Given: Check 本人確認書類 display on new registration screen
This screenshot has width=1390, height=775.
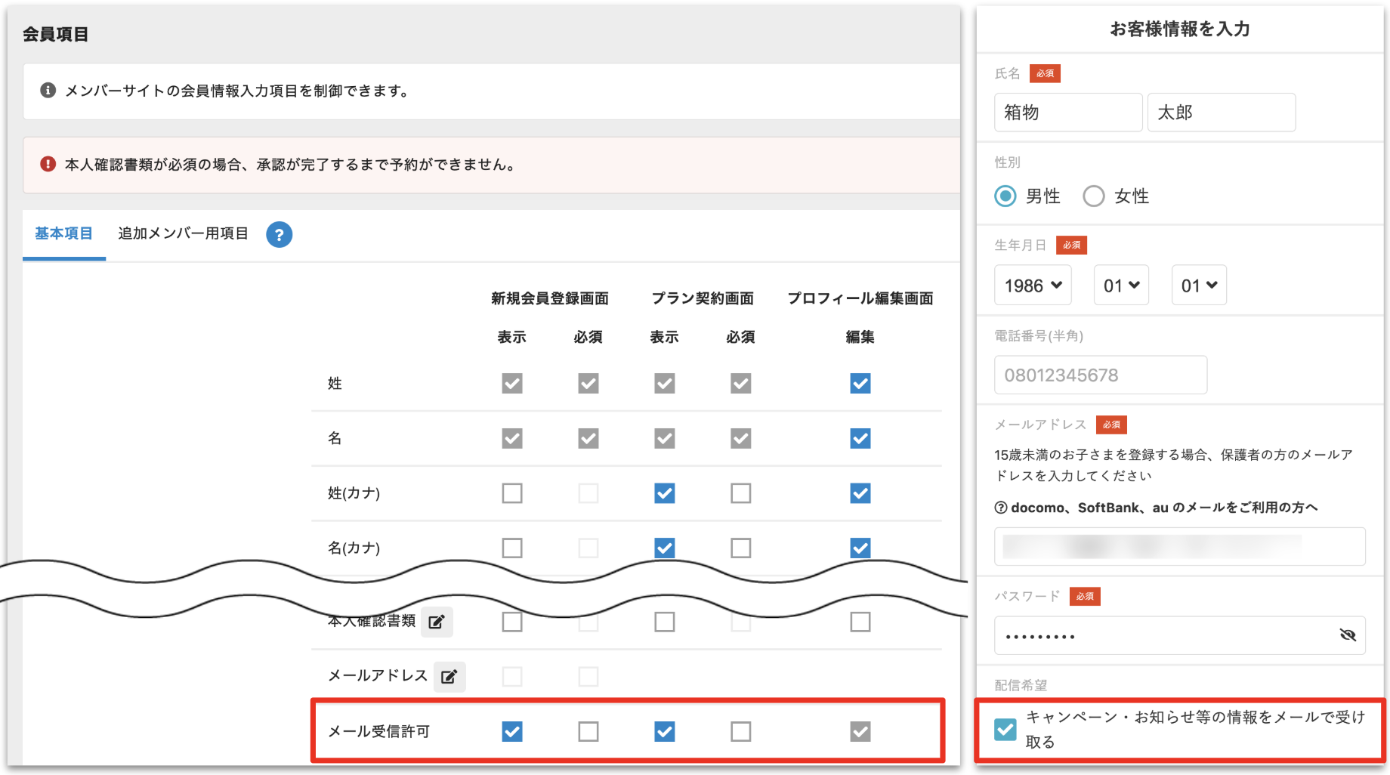Looking at the screenshot, I should point(512,622).
